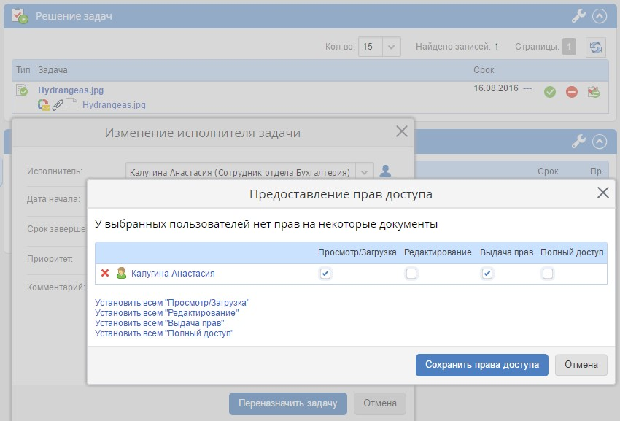Click Установить всем "Редактирование" link
Screen dimensions: 620x421
tap(166, 312)
